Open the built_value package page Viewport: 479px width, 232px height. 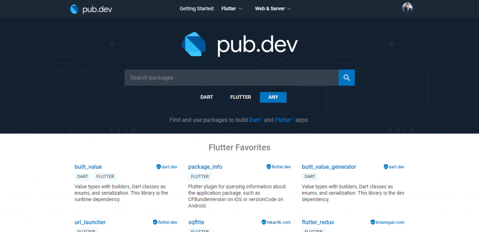88,167
